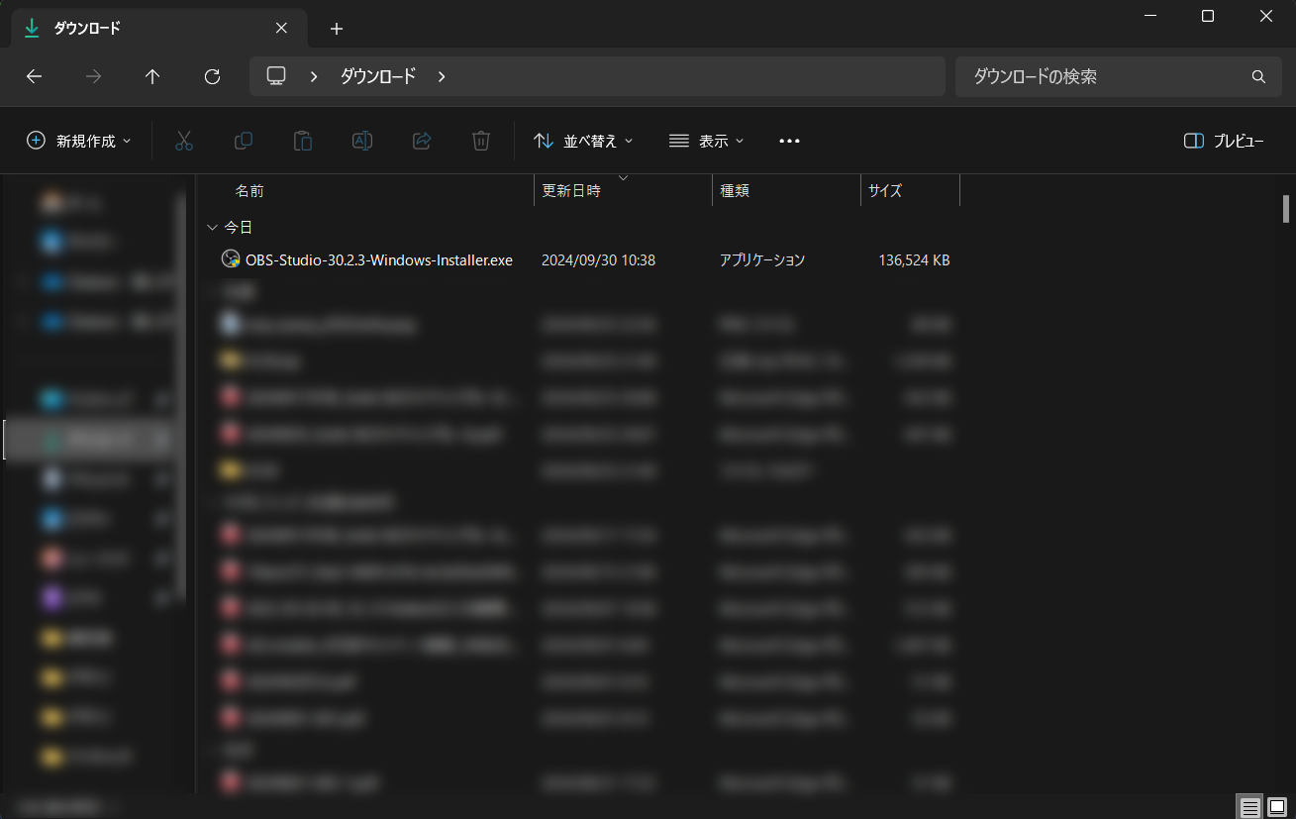The width and height of the screenshot is (1296, 819).
Task: Click the navigation pane scrollbar
Action: point(180,396)
